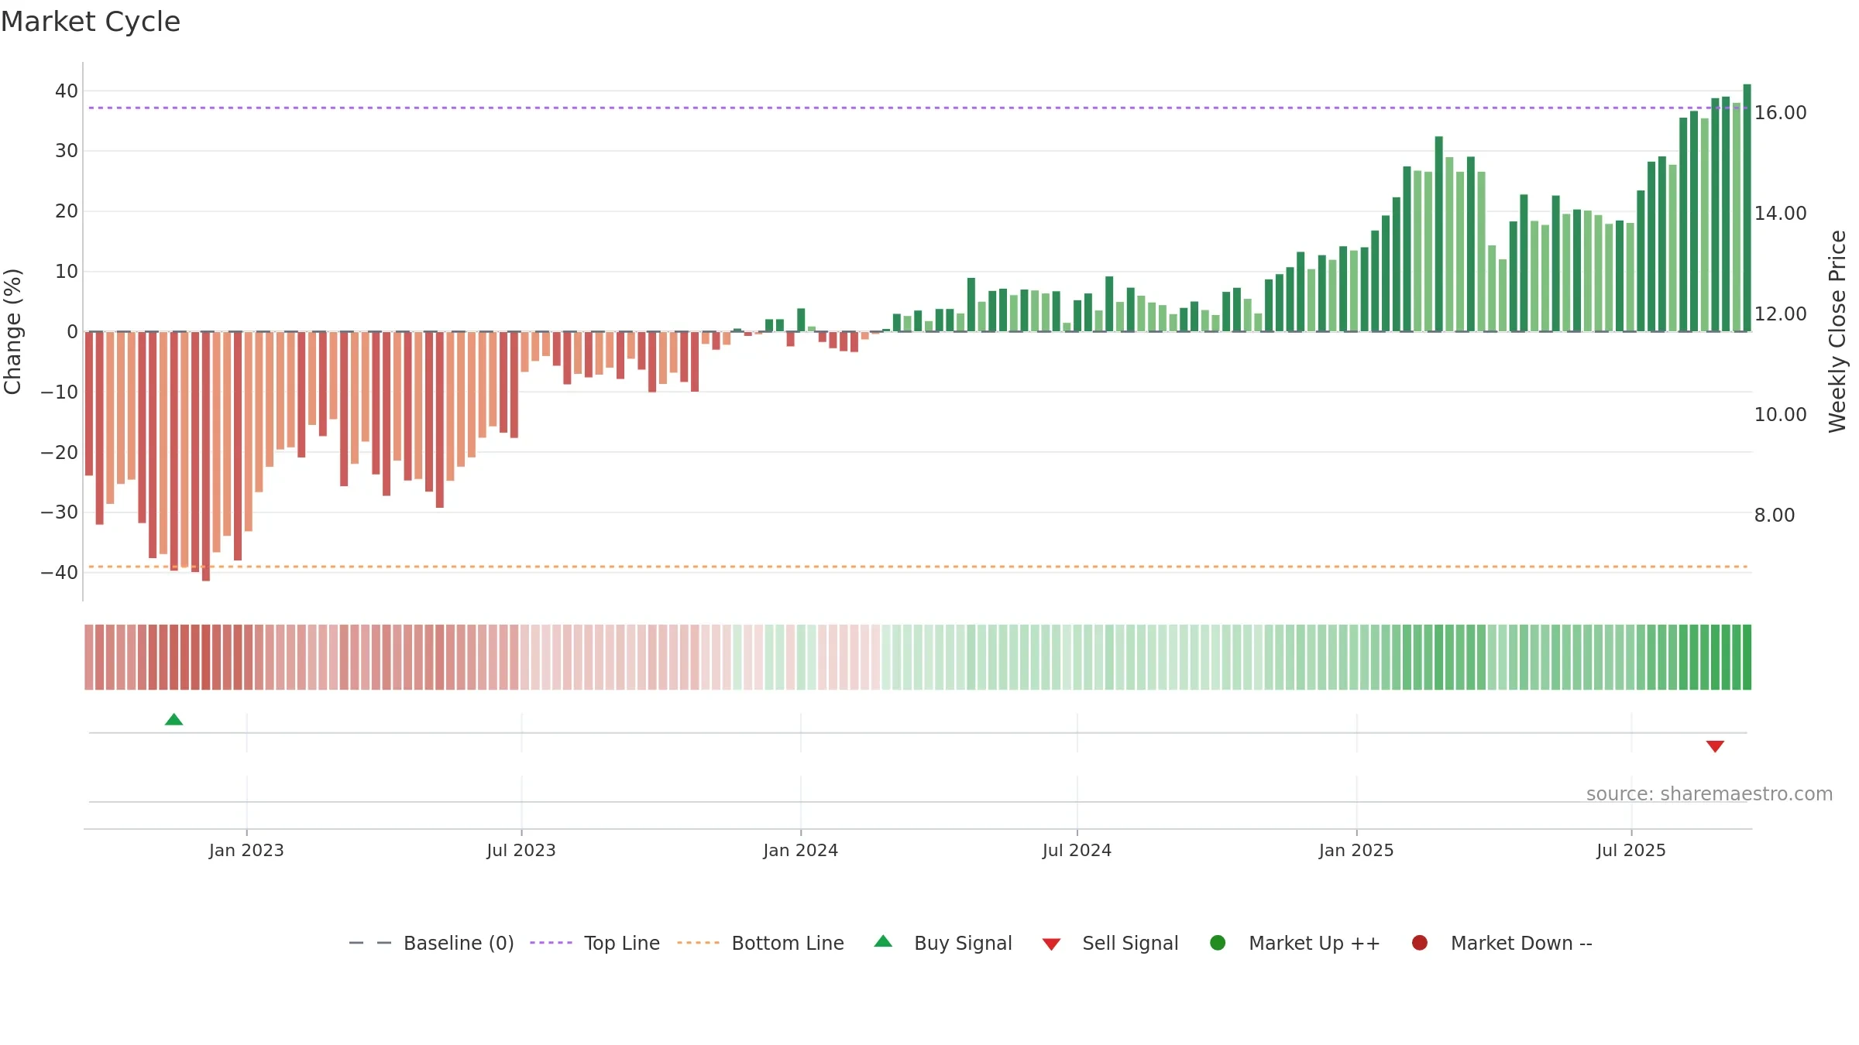1859x1045 pixels.
Task: Click the purple dotted line sample in legend
Action: (551, 943)
